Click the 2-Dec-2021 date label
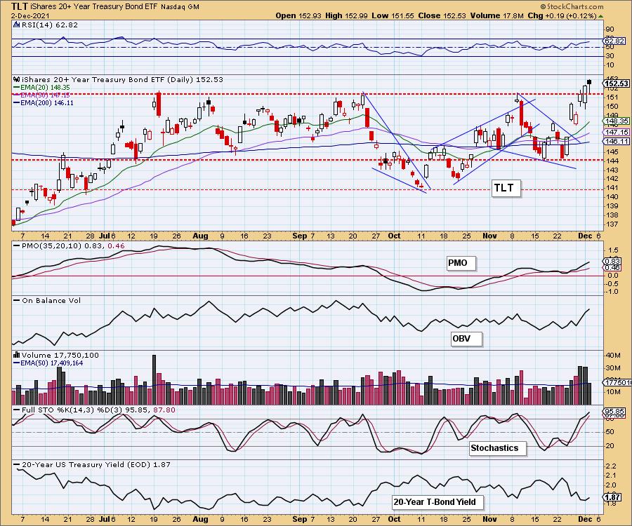This screenshot has width=632, height=526. (30, 15)
